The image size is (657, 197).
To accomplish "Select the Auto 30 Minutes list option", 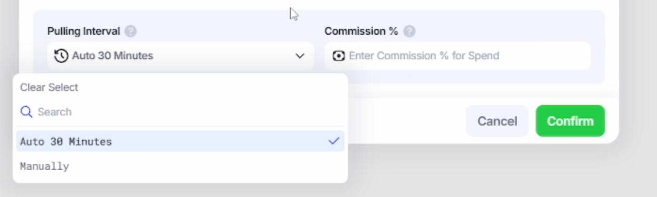I will tap(66, 142).
